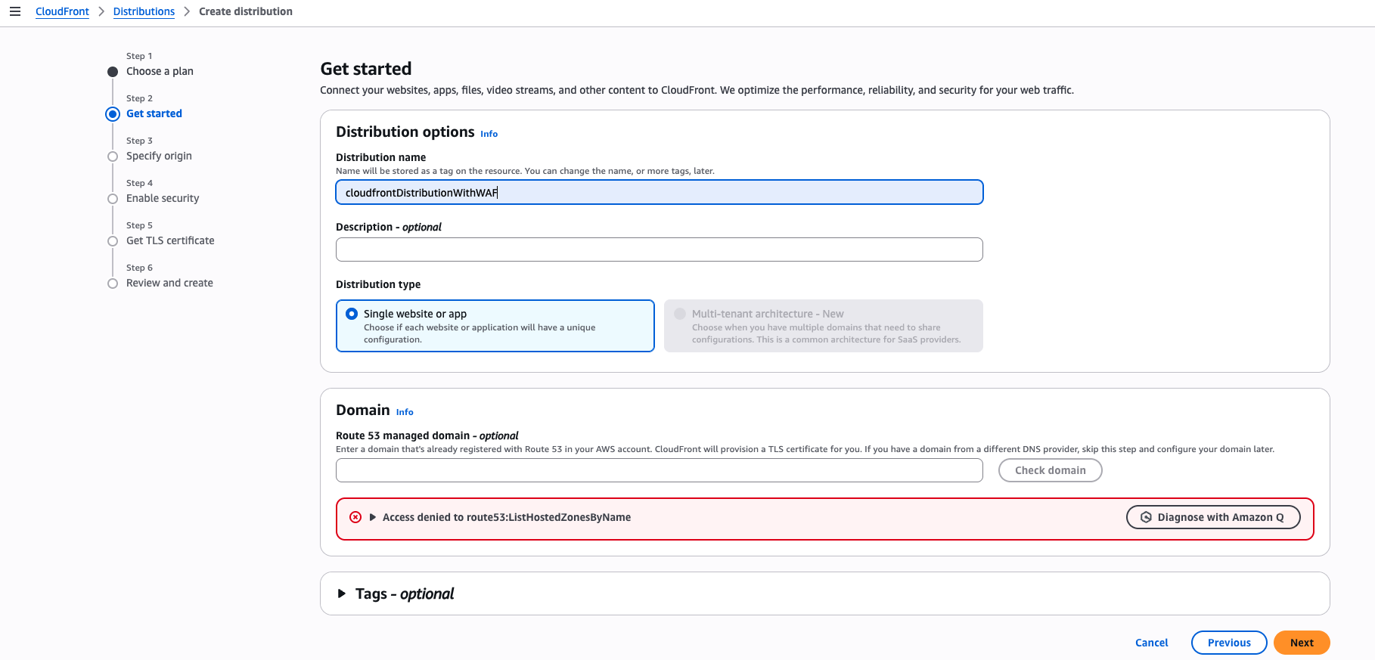Click the Step 6 Review and create circle
Image resolution: width=1375 pixels, height=660 pixels.
(x=113, y=284)
